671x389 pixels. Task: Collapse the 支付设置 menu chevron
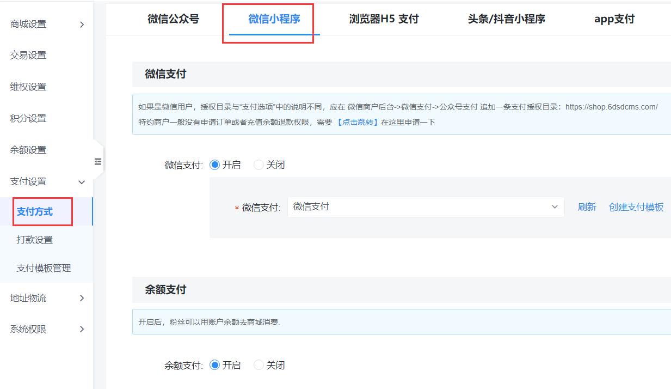[x=82, y=182]
